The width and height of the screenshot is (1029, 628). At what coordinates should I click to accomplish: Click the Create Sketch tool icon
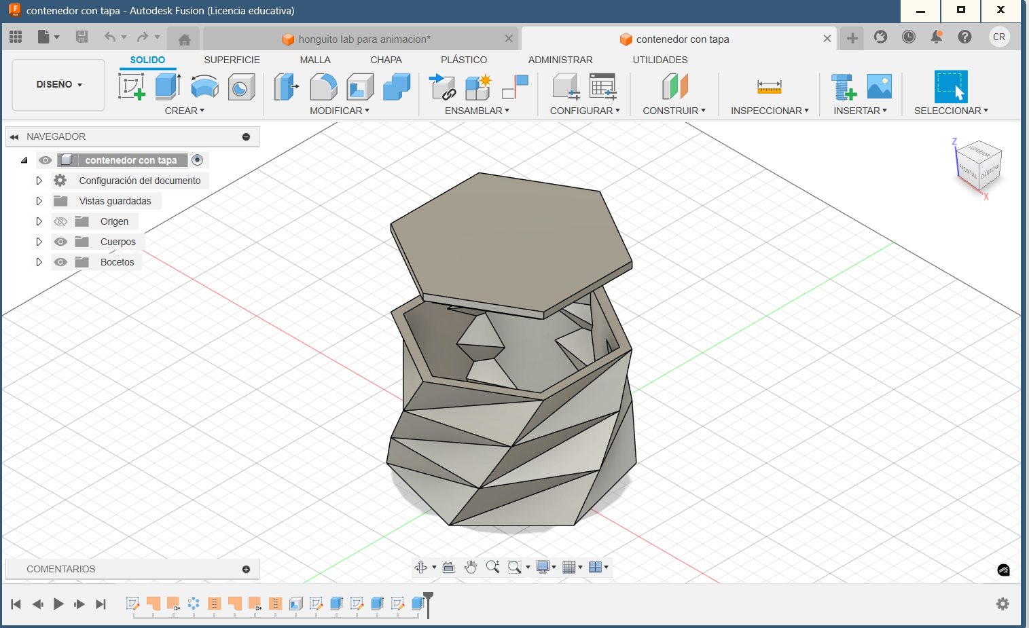click(132, 87)
